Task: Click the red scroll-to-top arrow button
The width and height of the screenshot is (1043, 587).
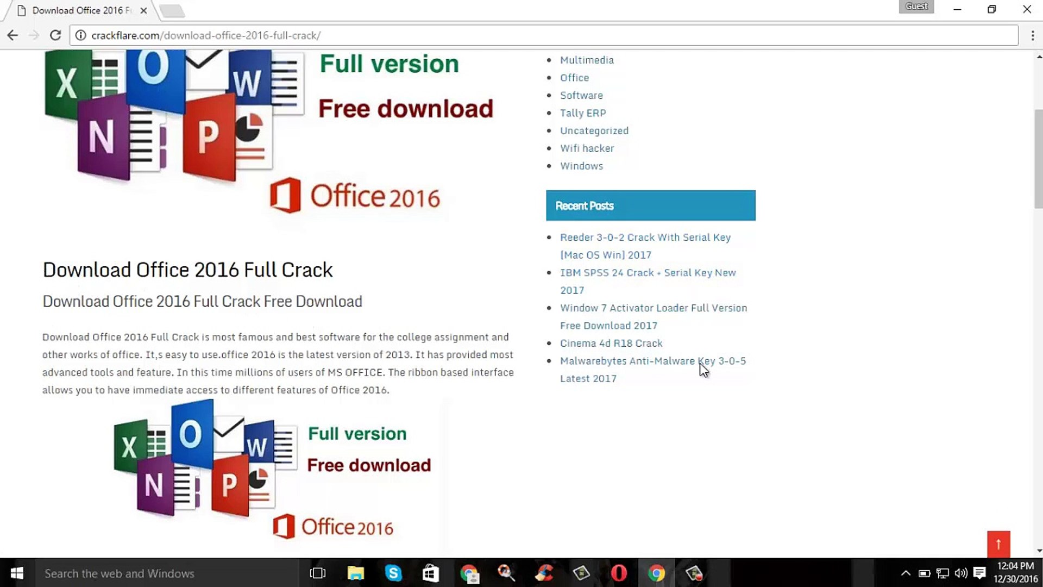Action: [998, 544]
